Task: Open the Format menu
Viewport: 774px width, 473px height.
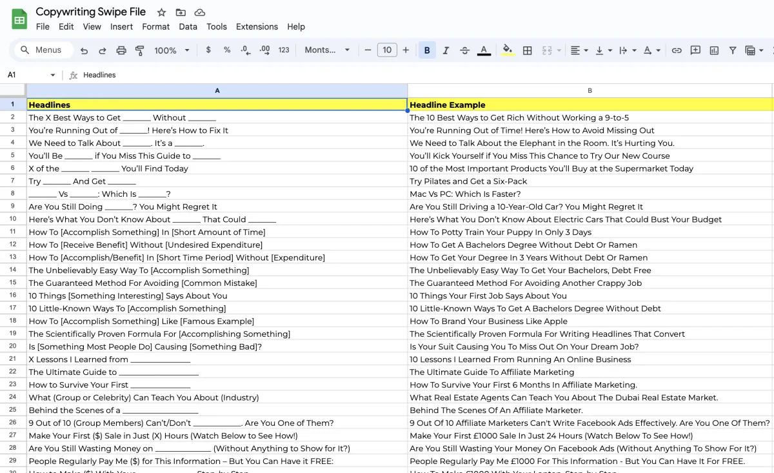Action: coord(156,26)
